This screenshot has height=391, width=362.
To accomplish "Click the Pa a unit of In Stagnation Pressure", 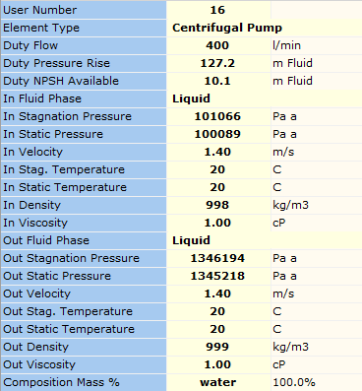I will (x=284, y=116).
